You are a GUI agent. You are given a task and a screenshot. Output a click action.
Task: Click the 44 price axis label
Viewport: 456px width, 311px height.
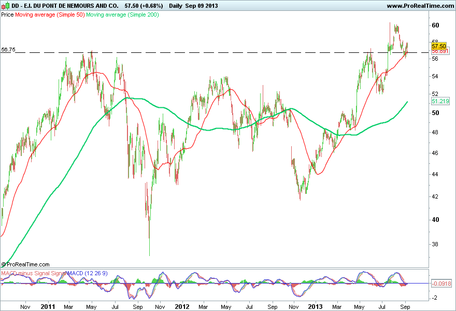[435, 174]
